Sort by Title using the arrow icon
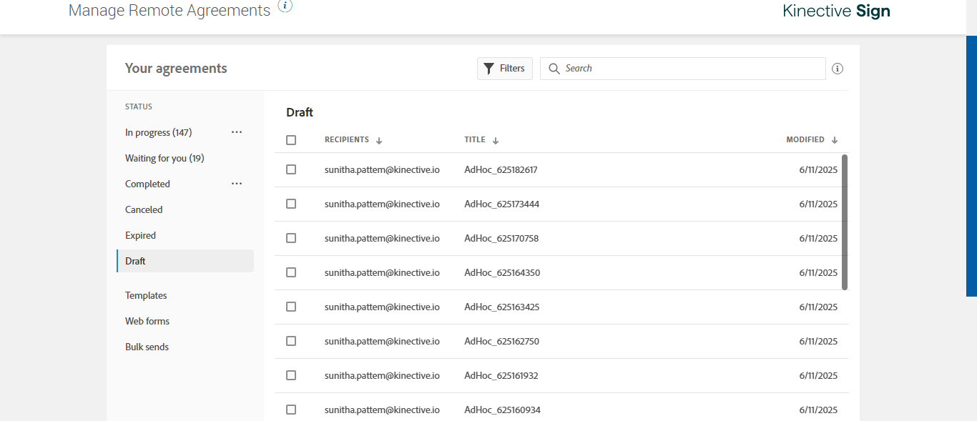977x421 pixels. [x=496, y=141]
